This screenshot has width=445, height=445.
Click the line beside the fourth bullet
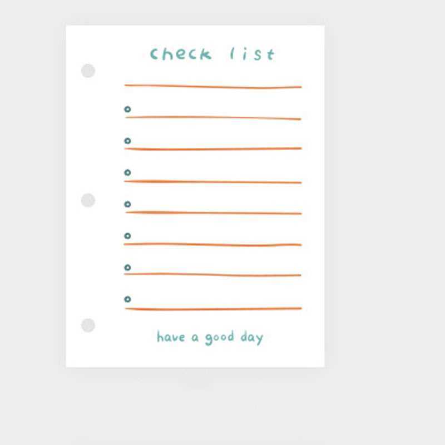pyautogui.click(x=212, y=212)
